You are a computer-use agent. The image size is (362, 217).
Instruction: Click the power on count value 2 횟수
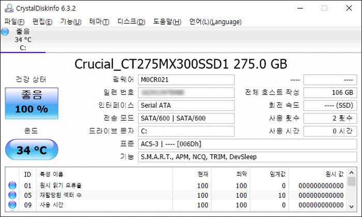330,118
